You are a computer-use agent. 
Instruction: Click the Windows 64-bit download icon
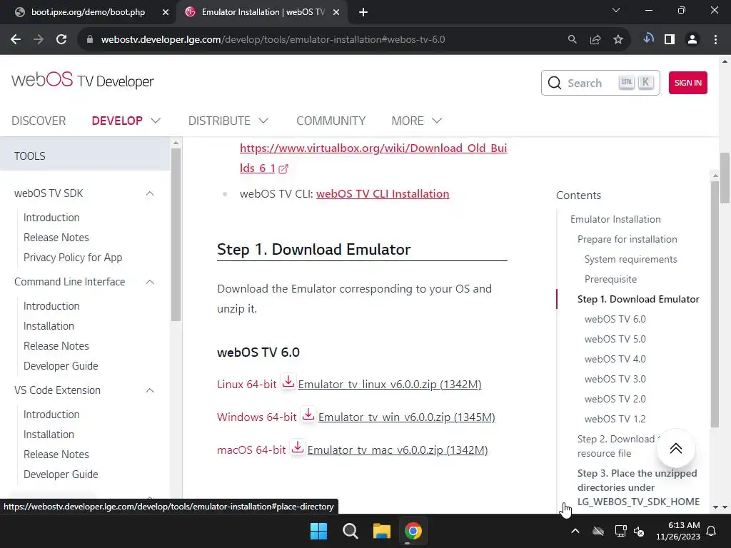(x=308, y=415)
